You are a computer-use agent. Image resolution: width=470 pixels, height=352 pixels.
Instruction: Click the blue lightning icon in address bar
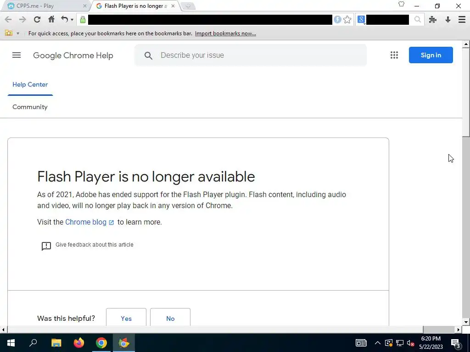[x=337, y=20]
